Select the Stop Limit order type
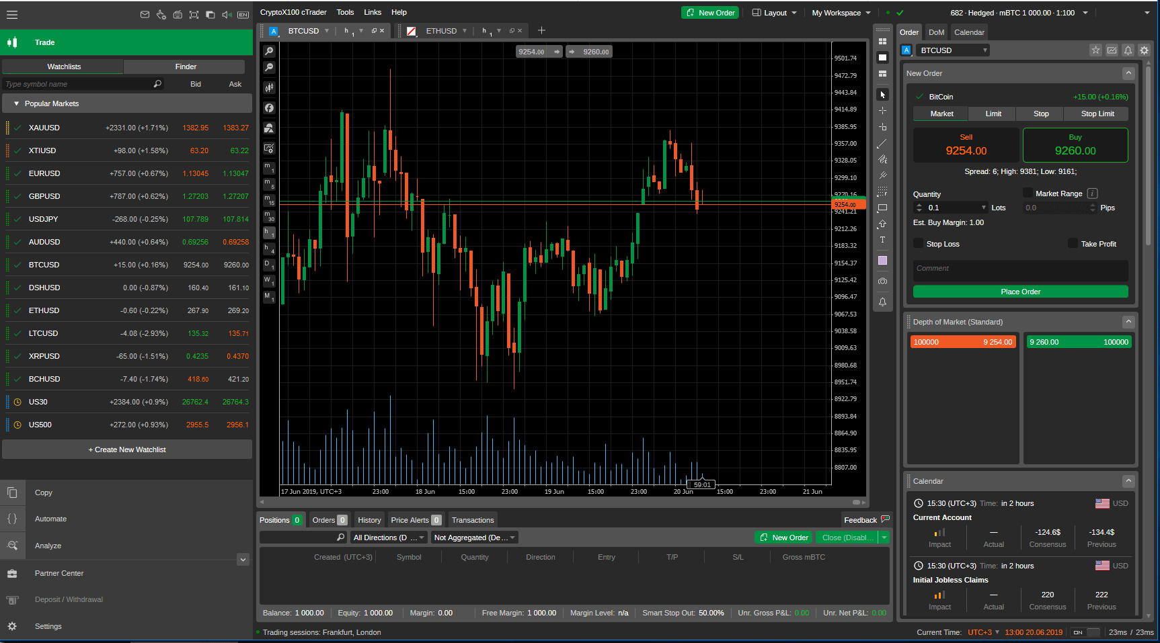 1097,114
